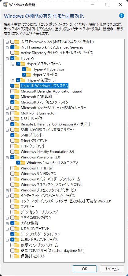Expand the NFS 用サービス node
Screen dimensions: 128x276
tap(7, 119)
